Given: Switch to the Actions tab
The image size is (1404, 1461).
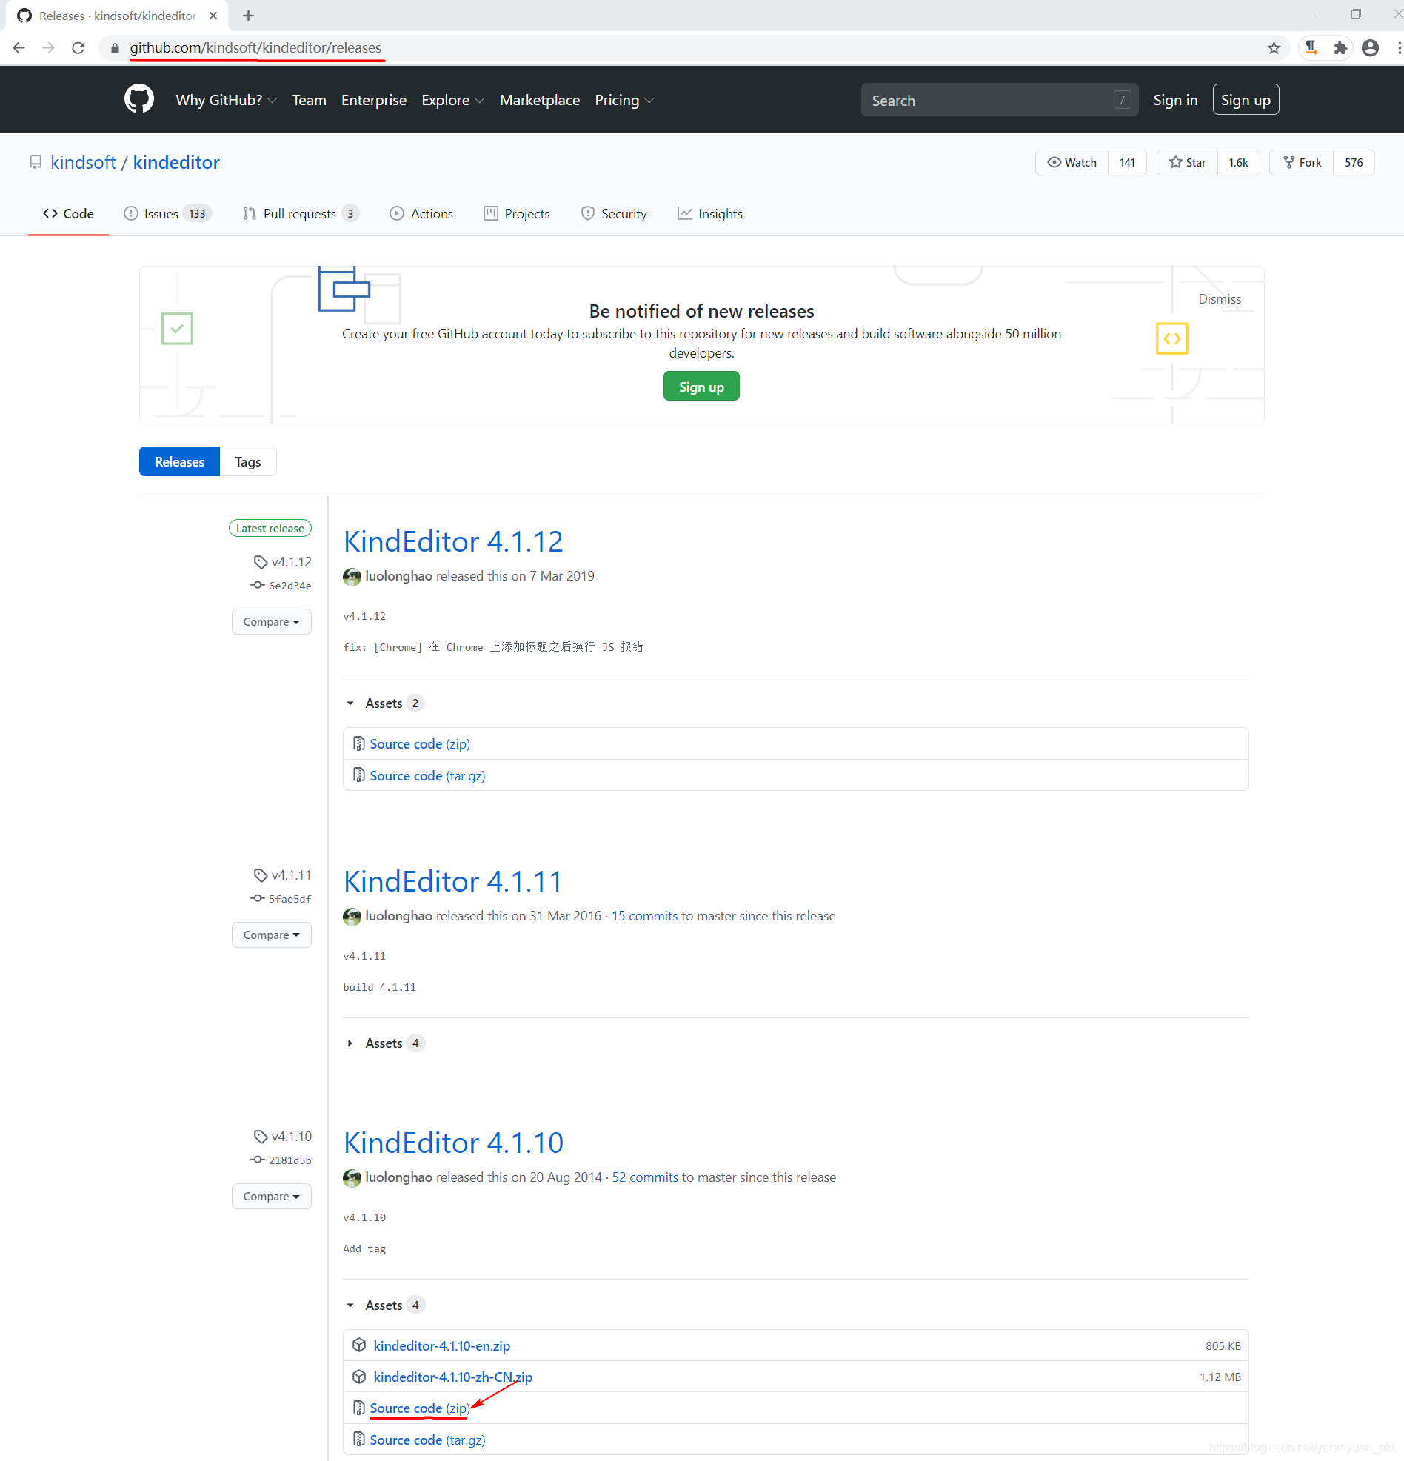Looking at the screenshot, I should coord(421,214).
